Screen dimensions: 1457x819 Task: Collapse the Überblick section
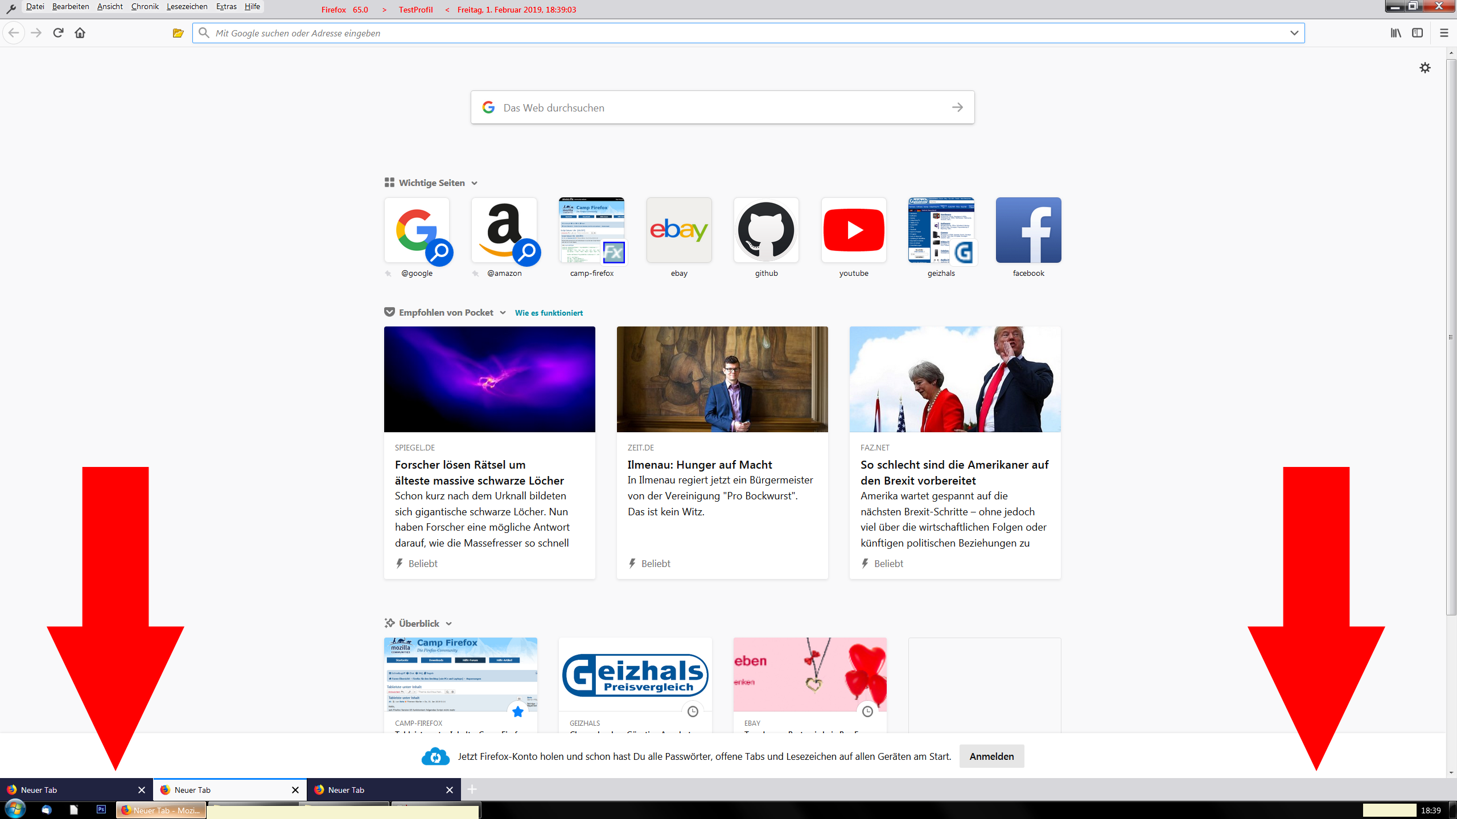[x=448, y=624]
